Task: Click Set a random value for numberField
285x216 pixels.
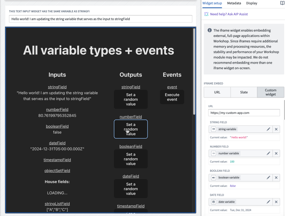Action: 131,129
